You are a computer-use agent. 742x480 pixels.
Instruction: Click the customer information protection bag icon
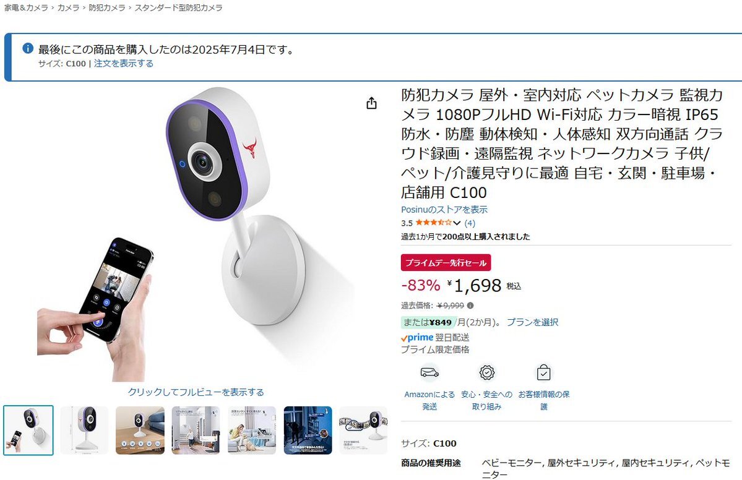[543, 372]
